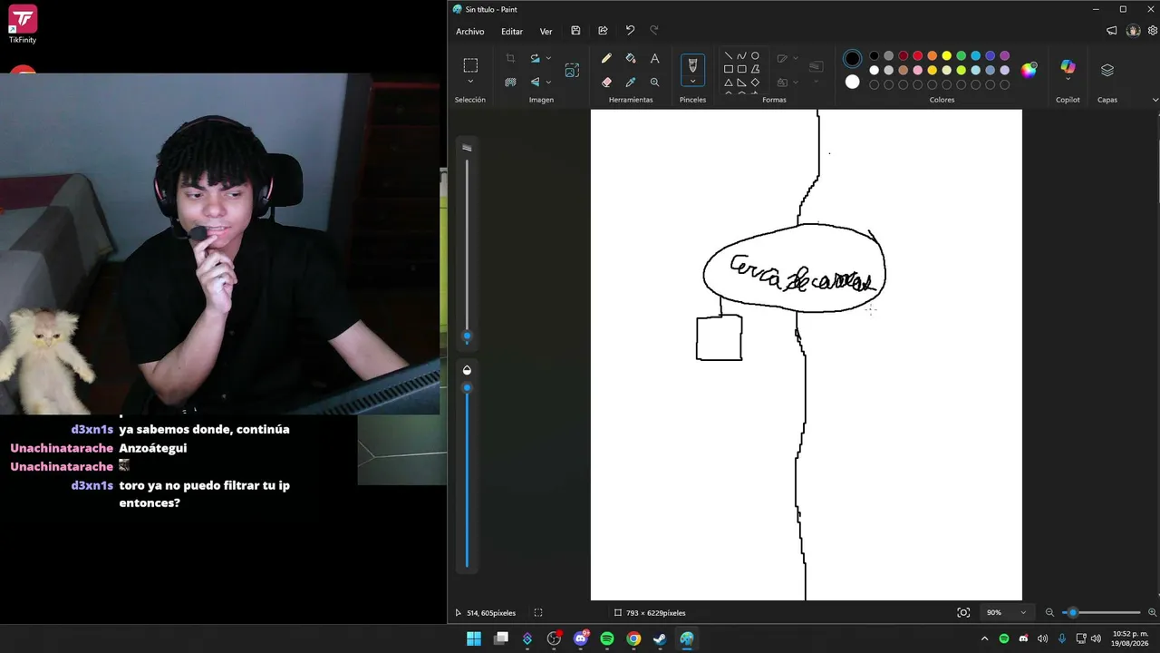Screen dimensions: 1160x653
Task: Open Google Chrome from the taskbar
Action: (633, 638)
